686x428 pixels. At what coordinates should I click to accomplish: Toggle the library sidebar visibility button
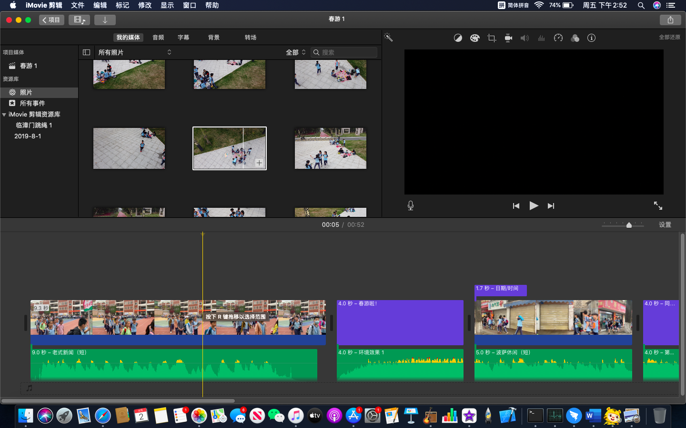86,52
